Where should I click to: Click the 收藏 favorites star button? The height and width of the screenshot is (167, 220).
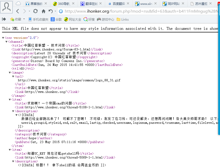16,19
